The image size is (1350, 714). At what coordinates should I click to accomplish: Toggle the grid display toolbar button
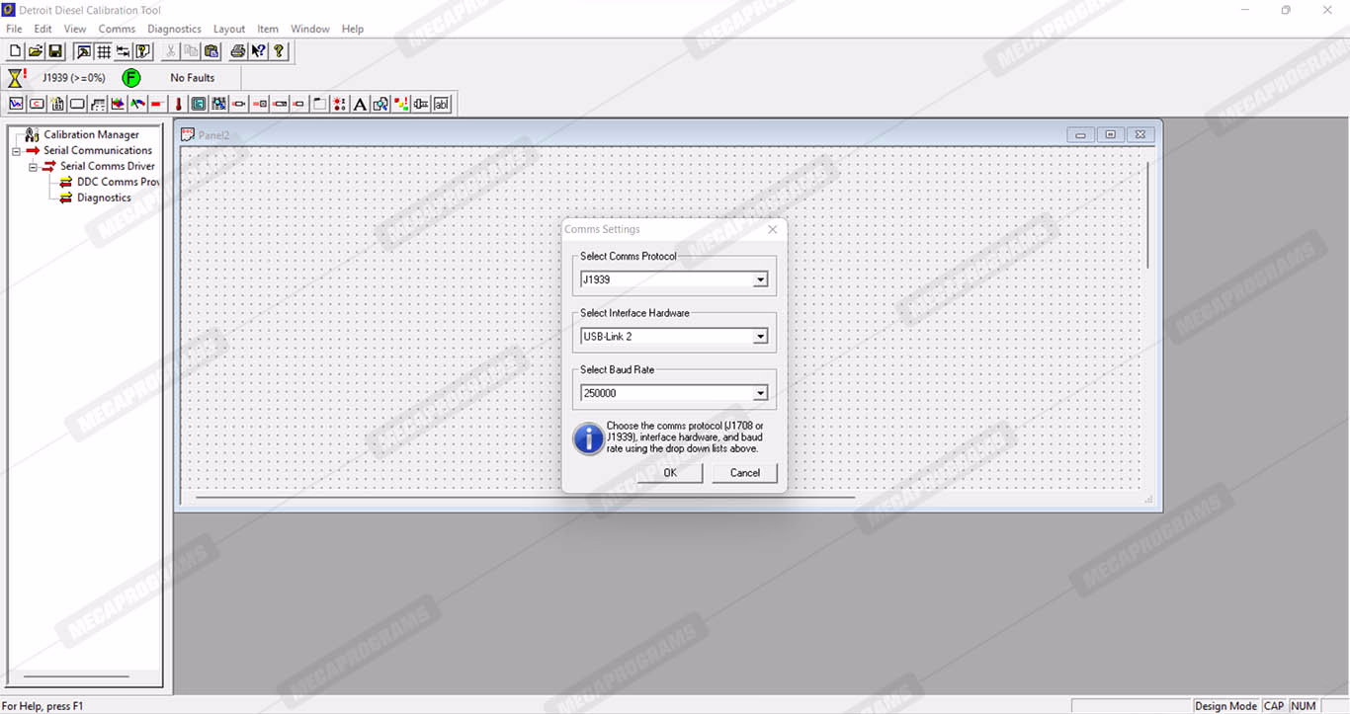(x=104, y=51)
